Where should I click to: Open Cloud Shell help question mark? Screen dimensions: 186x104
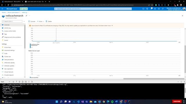pos(16,82)
